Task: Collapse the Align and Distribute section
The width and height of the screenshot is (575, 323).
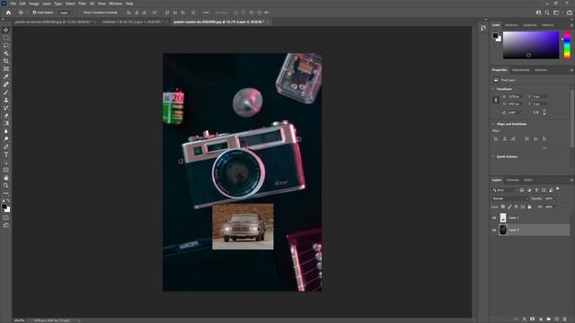Action: point(493,124)
